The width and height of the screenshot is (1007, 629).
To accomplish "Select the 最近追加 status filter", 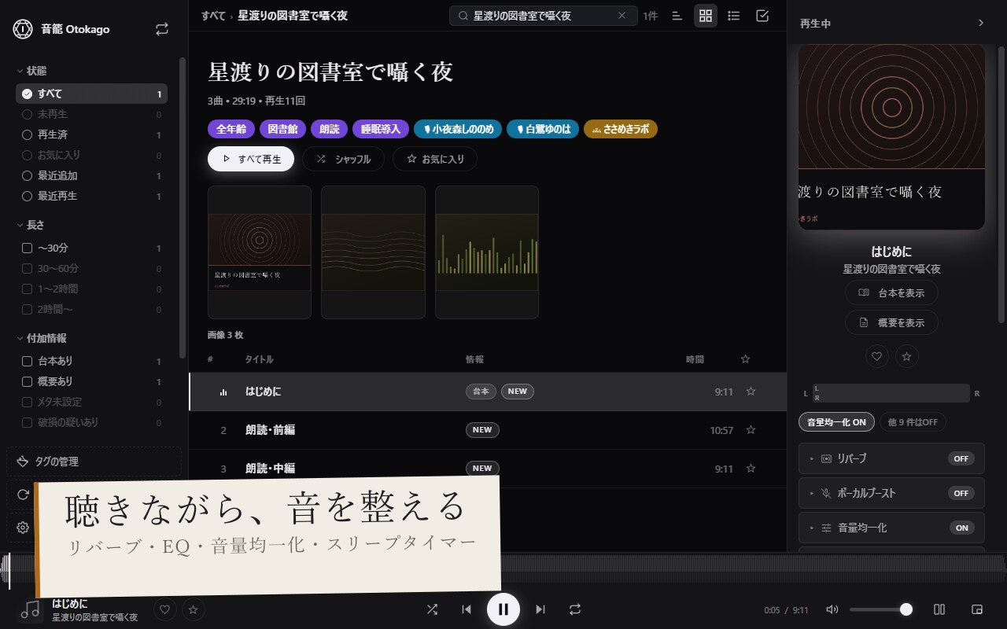I will point(91,175).
